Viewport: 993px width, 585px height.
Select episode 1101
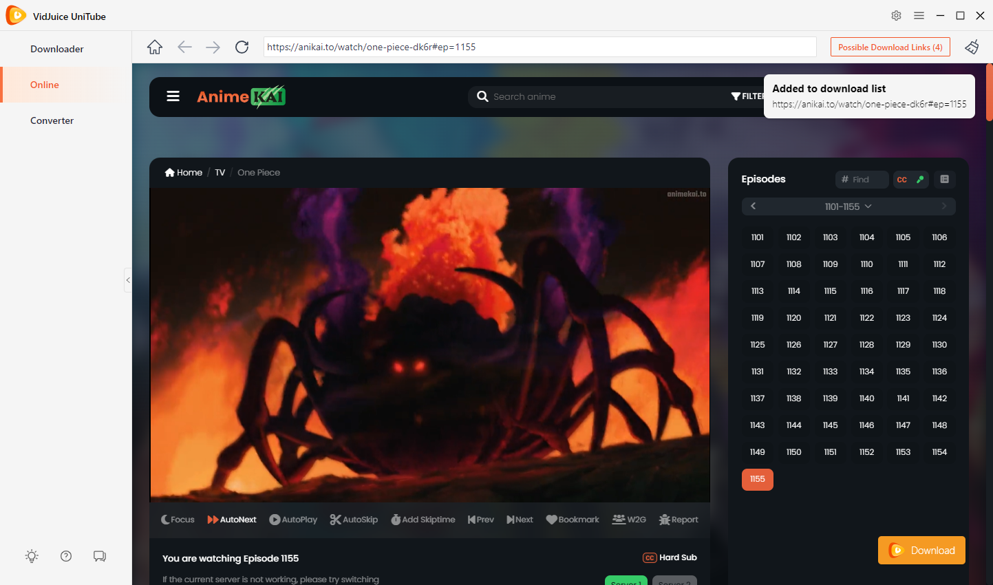pyautogui.click(x=758, y=237)
